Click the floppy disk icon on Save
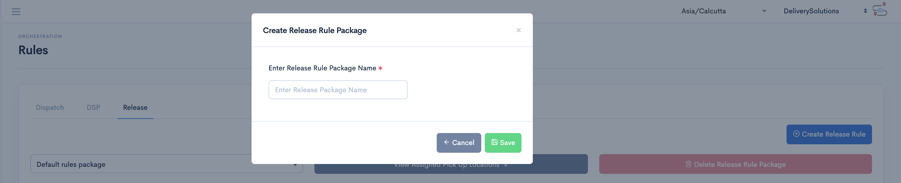Image resolution: width=901 pixels, height=183 pixels. 494,142
